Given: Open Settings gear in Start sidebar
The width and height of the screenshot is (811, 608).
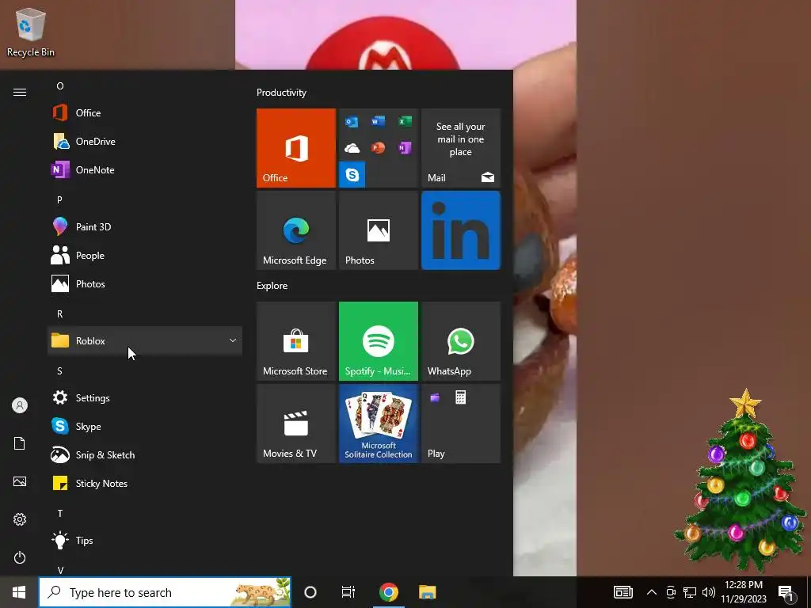Looking at the screenshot, I should pos(20,519).
